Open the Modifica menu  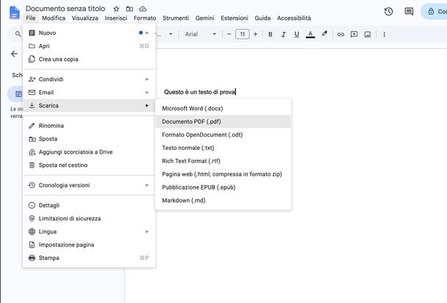[x=53, y=18]
